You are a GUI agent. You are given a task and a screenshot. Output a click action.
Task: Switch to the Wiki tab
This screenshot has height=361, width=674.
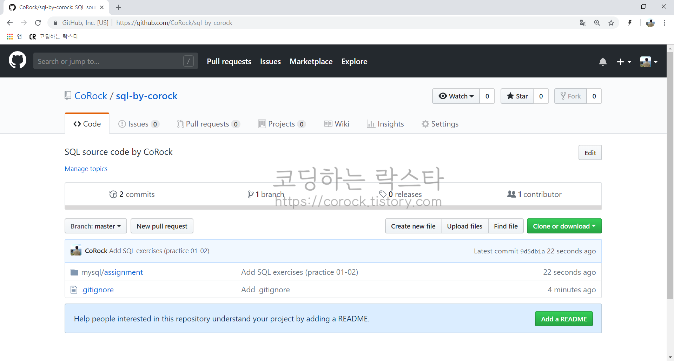337,124
